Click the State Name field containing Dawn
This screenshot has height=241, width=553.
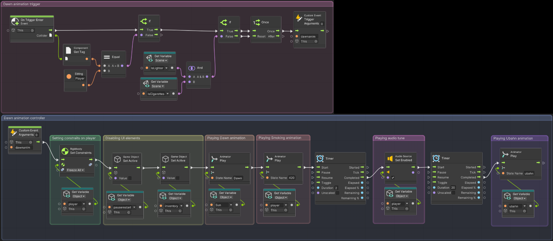pyautogui.click(x=238, y=178)
